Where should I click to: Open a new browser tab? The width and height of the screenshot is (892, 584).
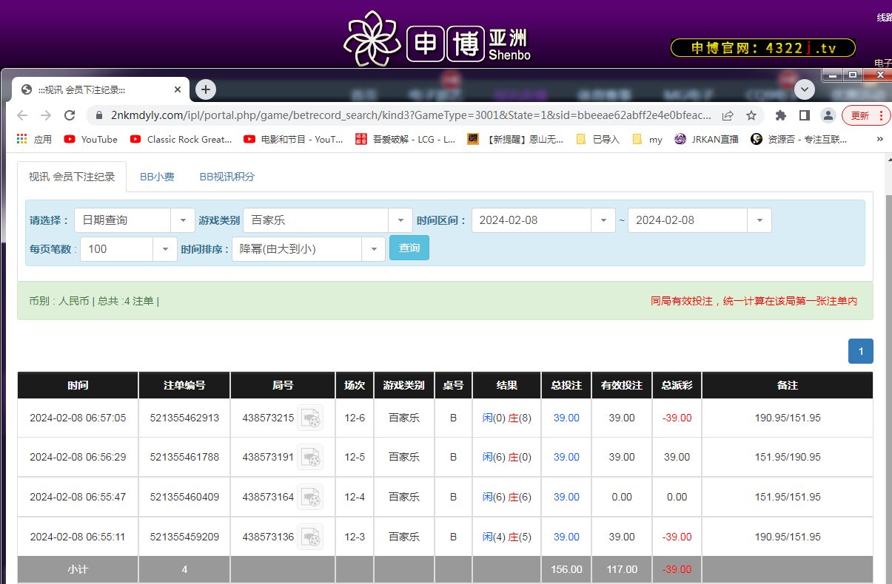206,89
